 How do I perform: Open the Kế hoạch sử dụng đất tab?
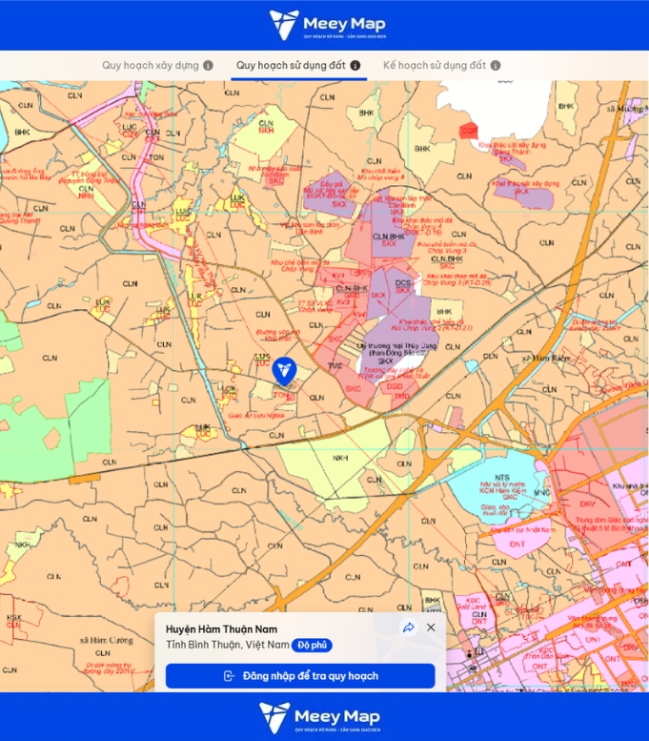[435, 66]
